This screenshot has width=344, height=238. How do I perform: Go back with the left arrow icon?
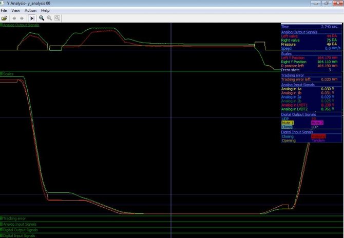14,18
